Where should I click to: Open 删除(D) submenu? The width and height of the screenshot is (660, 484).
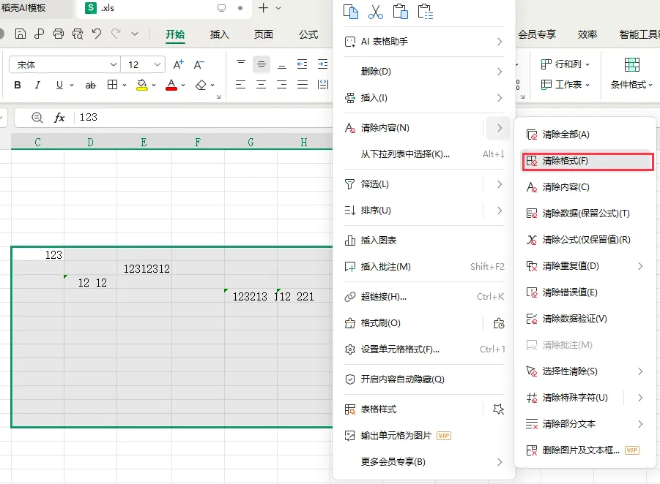[x=424, y=72]
